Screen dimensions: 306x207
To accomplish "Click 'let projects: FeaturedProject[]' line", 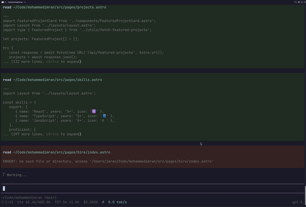I will 41,39.
